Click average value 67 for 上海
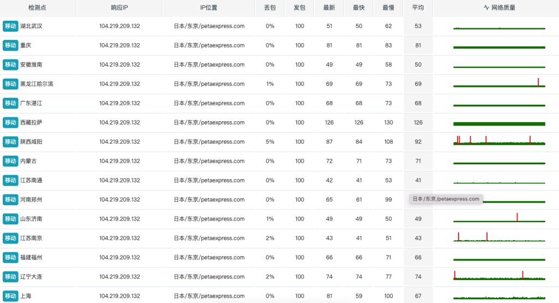Screen dimensions: 559x303 click(x=418, y=295)
